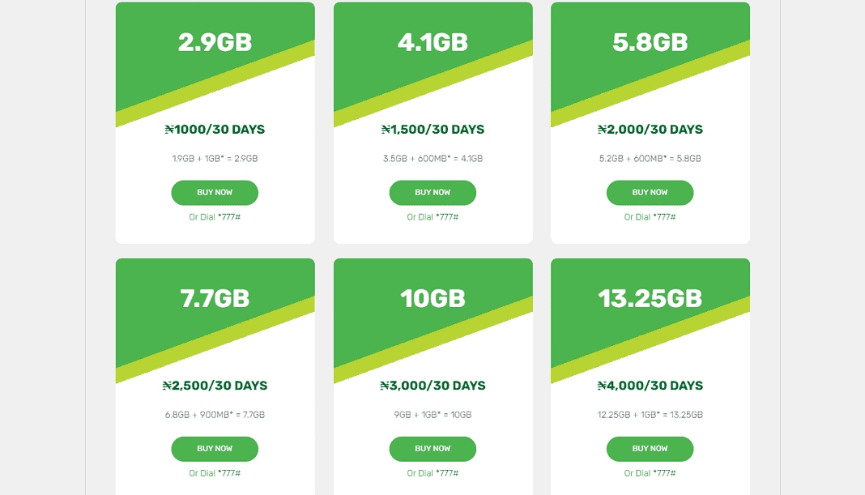This screenshot has height=495, width=865.
Task: Buy the 7.7GB data plan
Action: click(x=214, y=449)
